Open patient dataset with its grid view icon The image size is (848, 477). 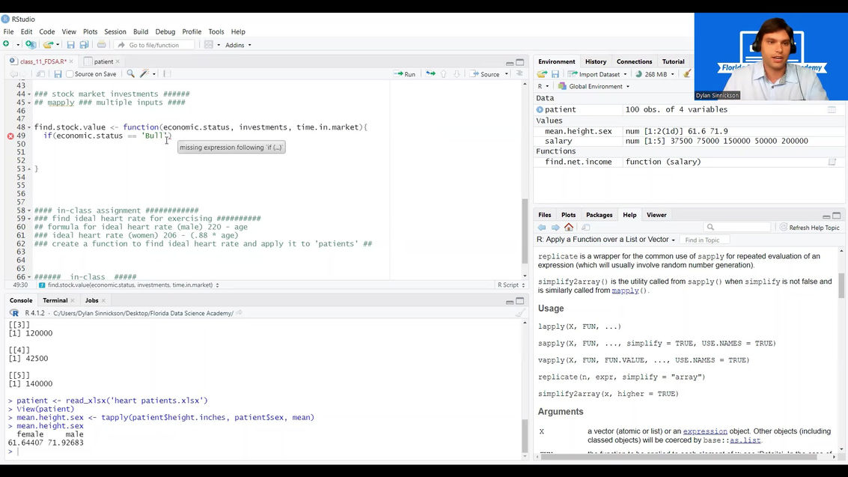(830, 109)
